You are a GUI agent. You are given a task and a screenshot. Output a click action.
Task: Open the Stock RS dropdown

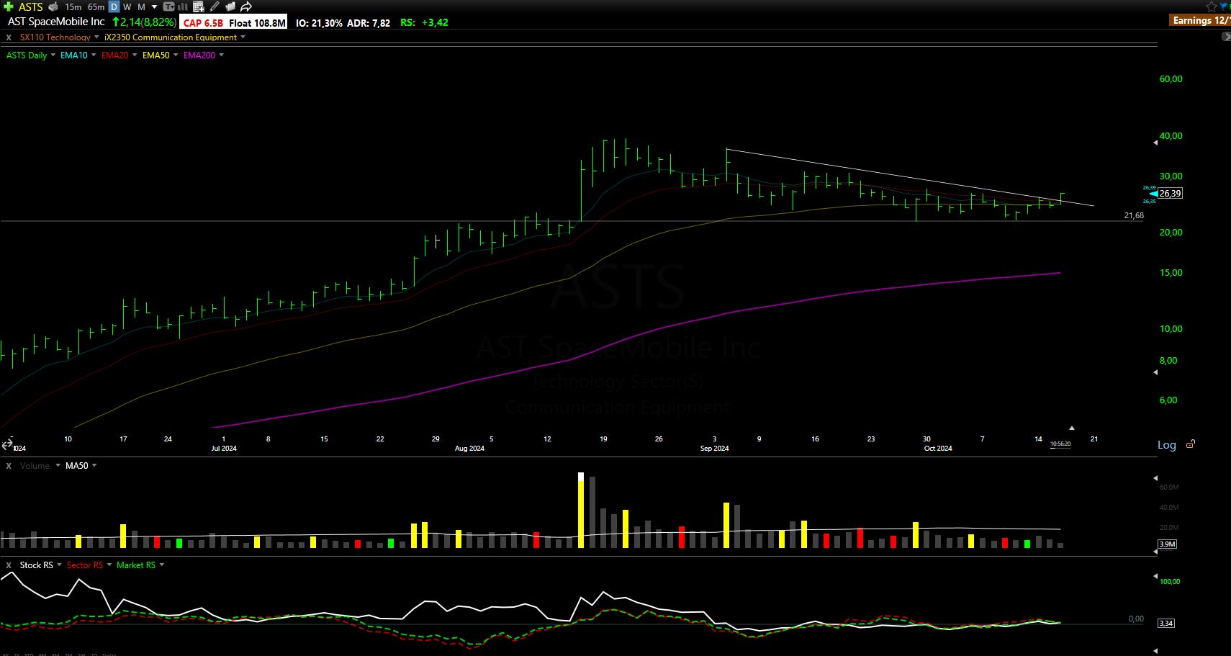coord(59,565)
